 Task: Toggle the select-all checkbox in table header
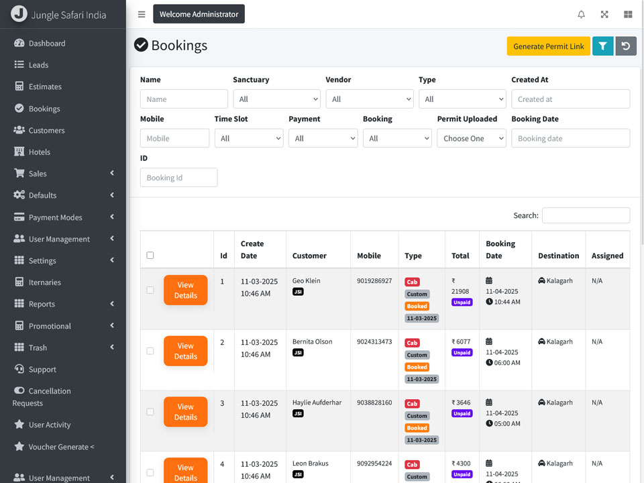pyautogui.click(x=150, y=255)
